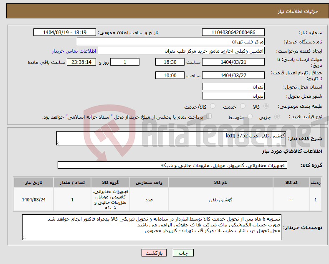Image resolution: width=329 pixels, height=264 pixels.
Task: Click the ردیف column header
Action: point(316,183)
